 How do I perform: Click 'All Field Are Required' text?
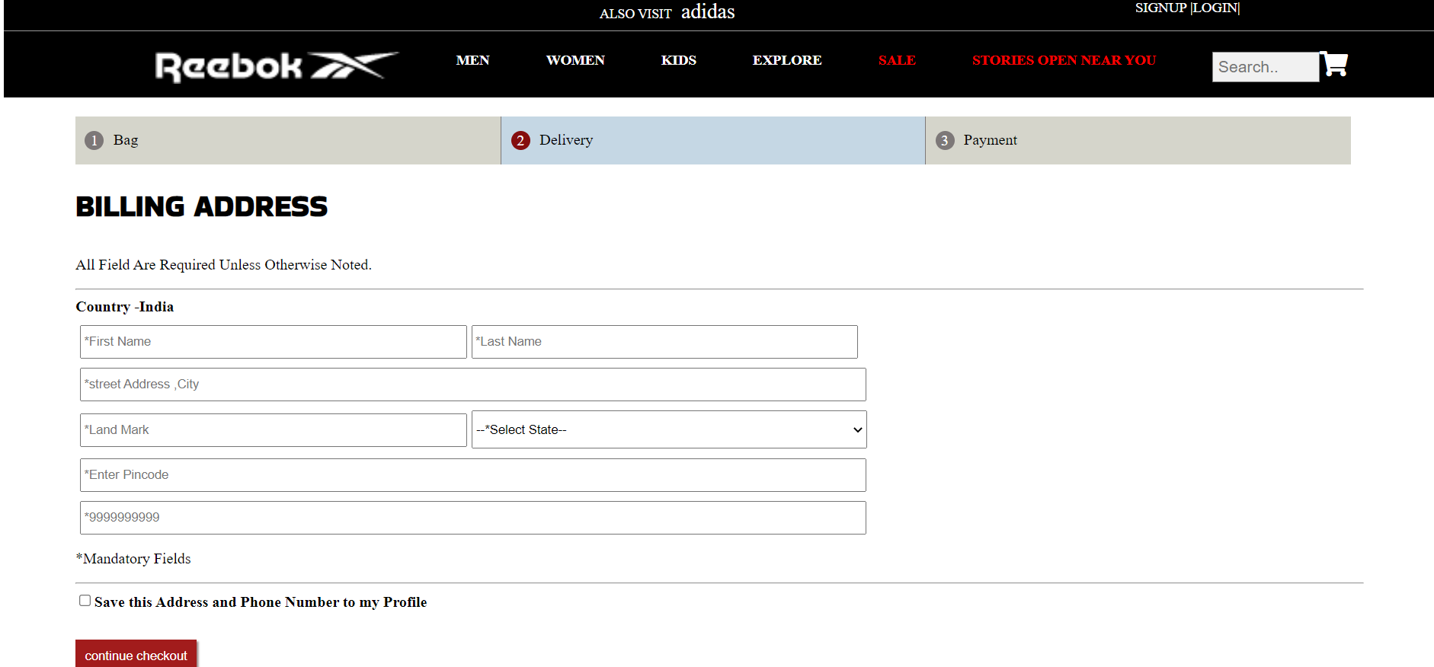point(223,265)
